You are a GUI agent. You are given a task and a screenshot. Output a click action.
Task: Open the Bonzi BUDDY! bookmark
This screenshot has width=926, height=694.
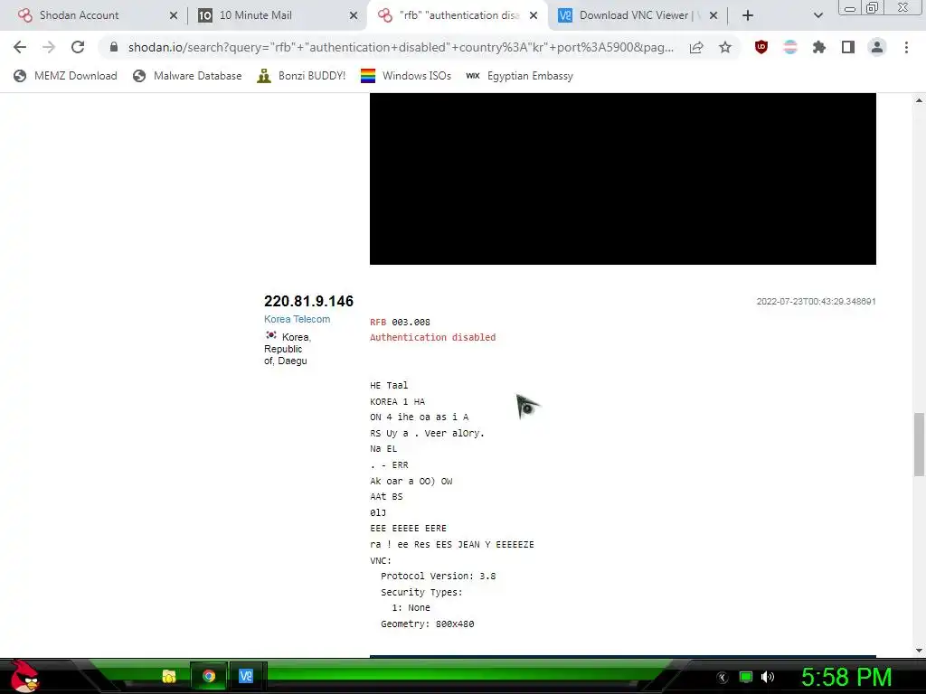pyautogui.click(x=301, y=76)
